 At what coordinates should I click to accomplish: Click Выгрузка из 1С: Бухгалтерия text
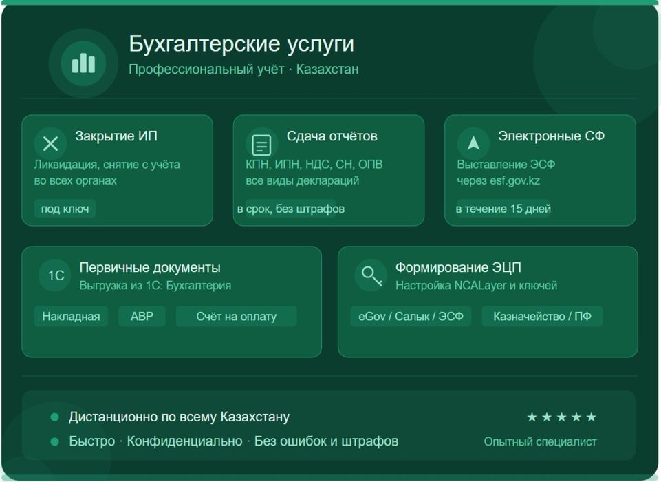coord(155,286)
